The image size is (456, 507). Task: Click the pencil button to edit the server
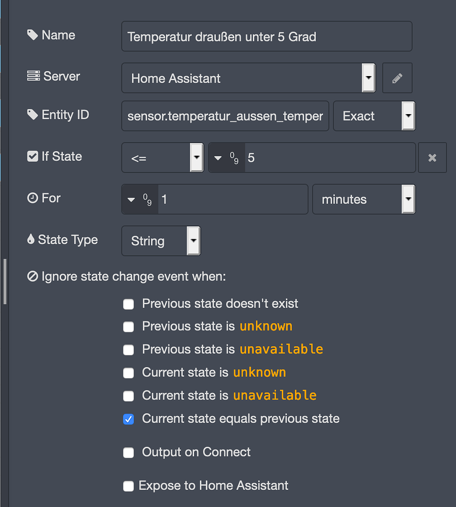(397, 78)
